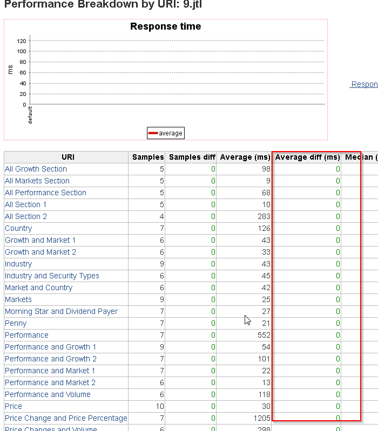Click the Average (ms) column header
Screen dimensions: 378x431
point(245,157)
